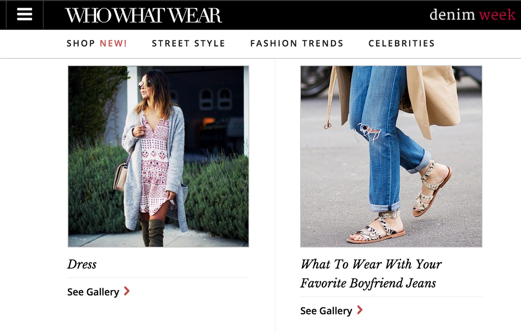The image size is (521, 331).
Task: Open the Shop navigation item
Action: (81, 43)
